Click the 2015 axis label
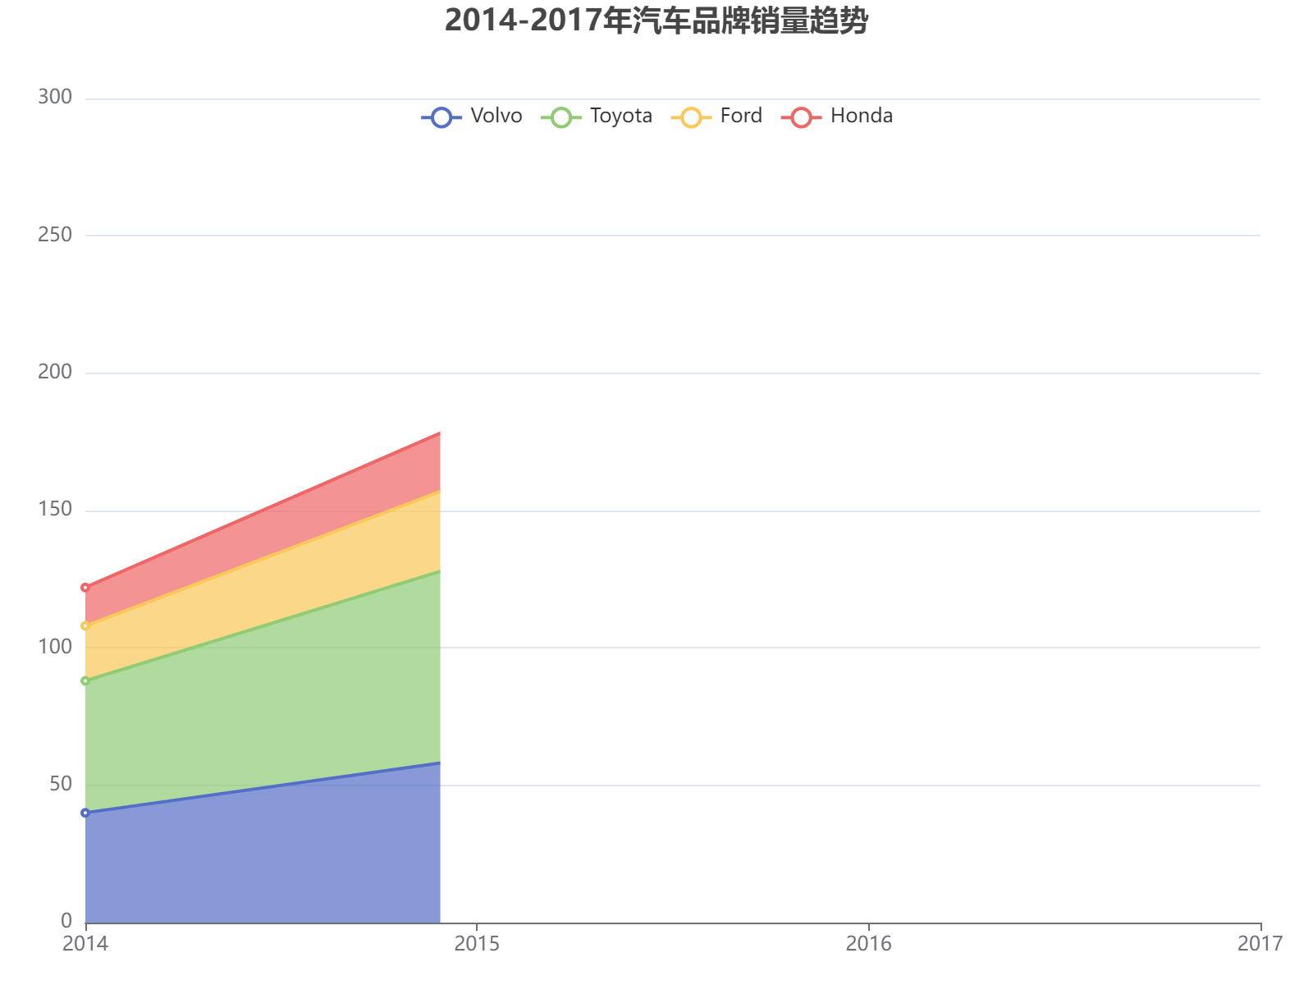The height and width of the screenshot is (985, 1313). (x=478, y=944)
